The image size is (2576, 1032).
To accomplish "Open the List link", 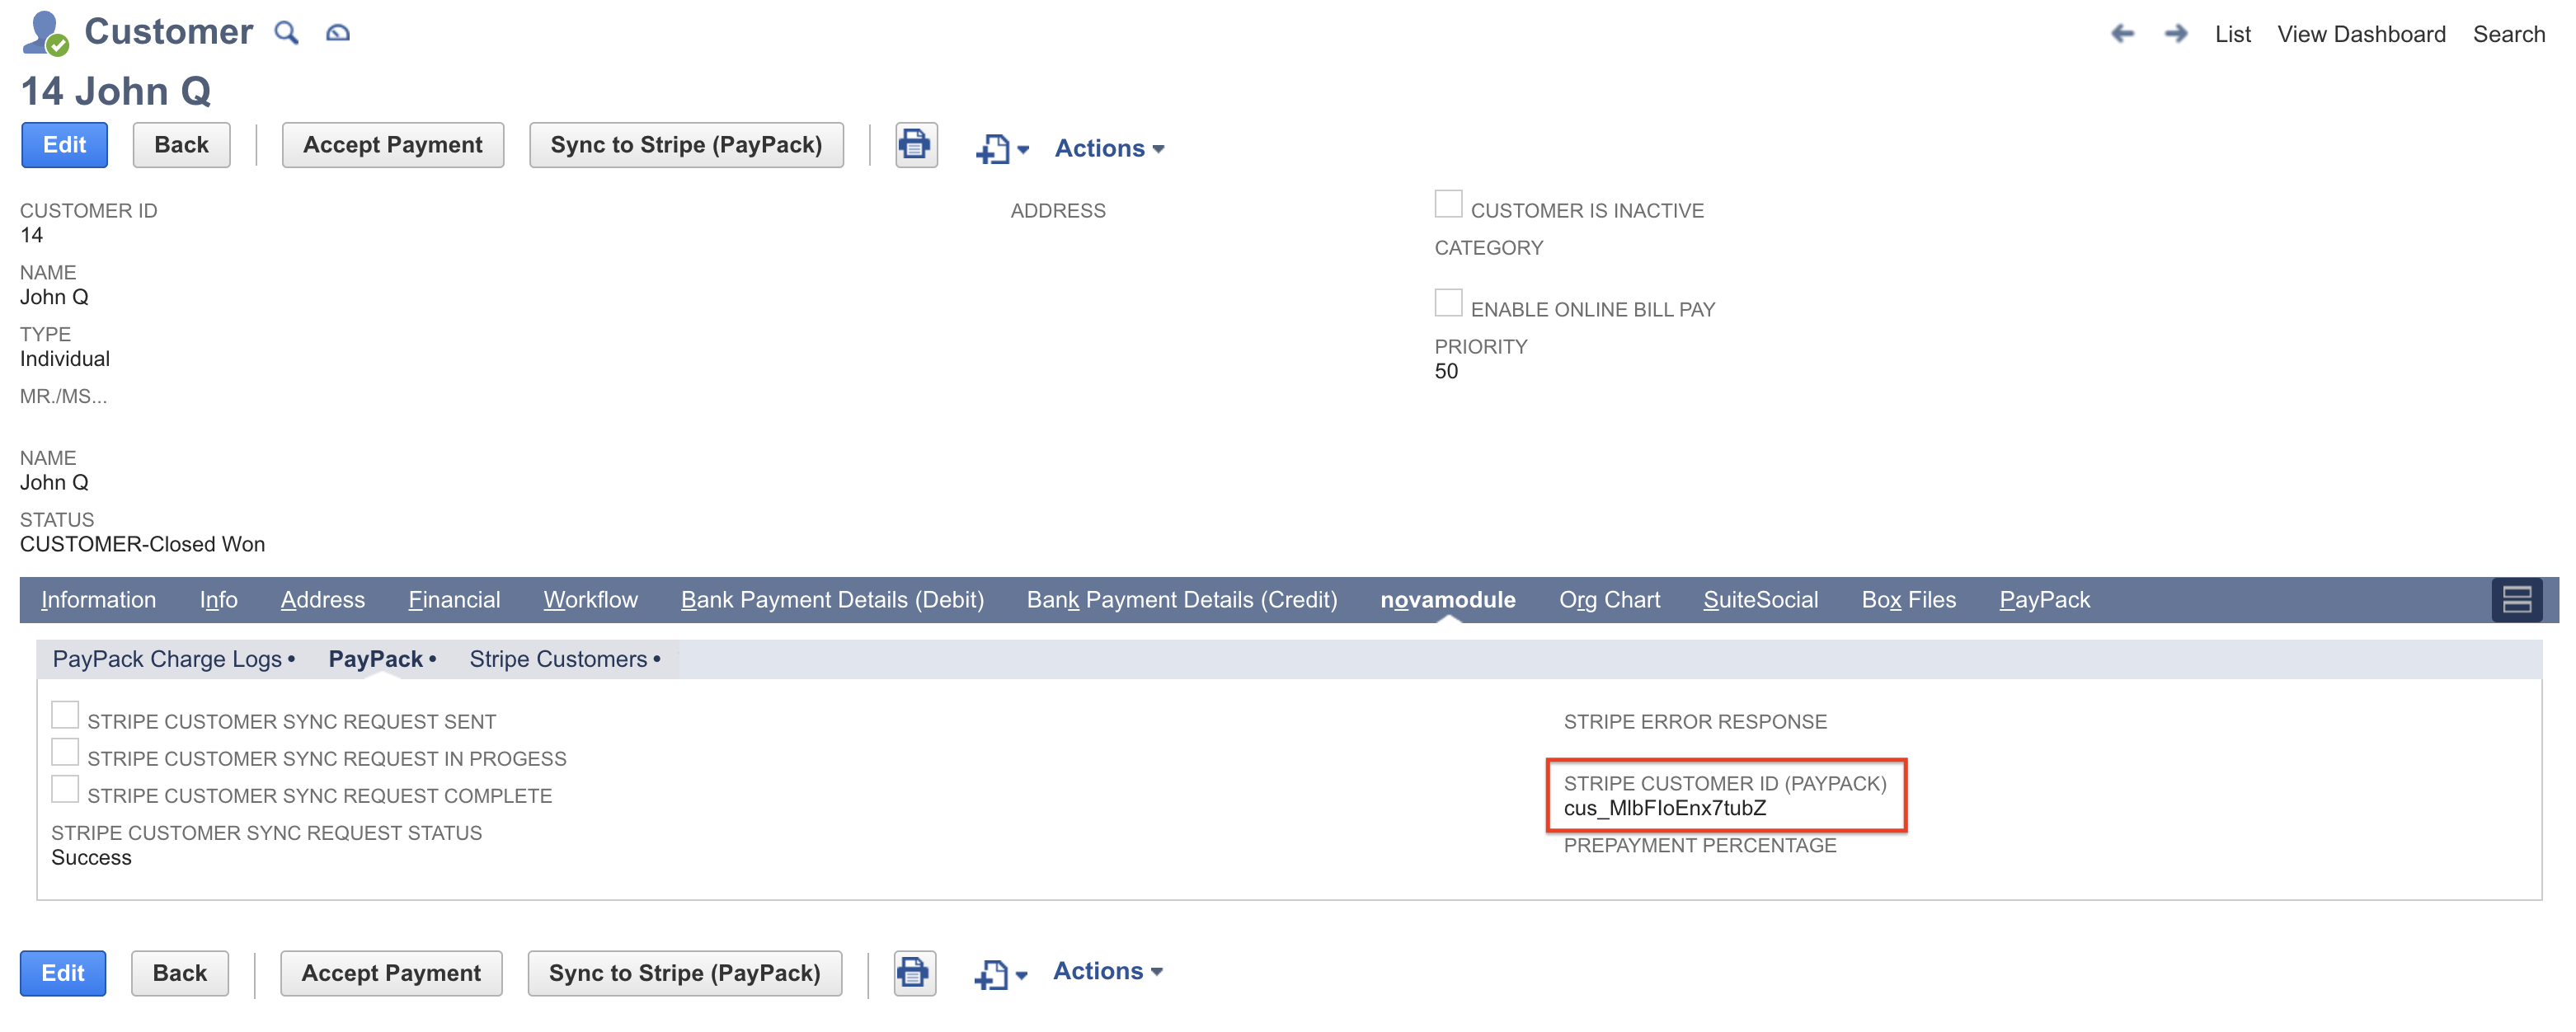I will [x=2232, y=34].
